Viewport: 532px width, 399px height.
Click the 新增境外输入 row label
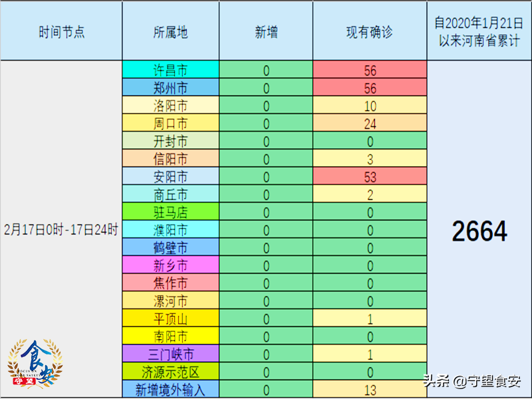pos(170,390)
